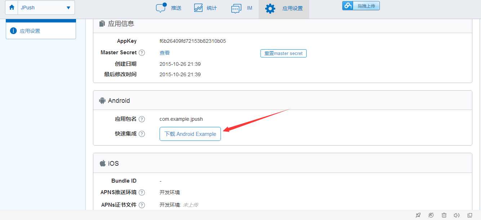The height and width of the screenshot is (220, 481).
Task: Click the info icon in sidebar
Action: [13, 31]
